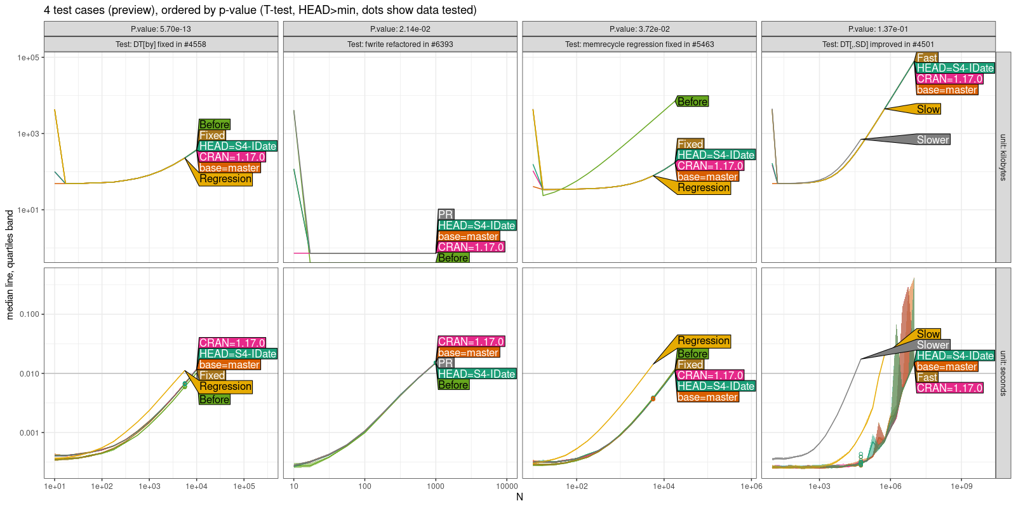The width and height of the screenshot is (1016, 508).
Task: Click 'Before' label in DT[by] kilobytes panel
Action: [215, 124]
